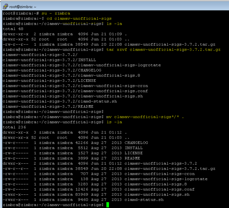The image size is (229, 208).
Task: Click the PuTTY icon in the title bar
Action: coord(5,6)
